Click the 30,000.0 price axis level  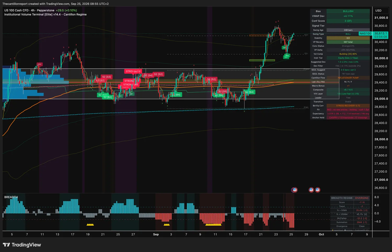pyautogui.click(x=381, y=58)
